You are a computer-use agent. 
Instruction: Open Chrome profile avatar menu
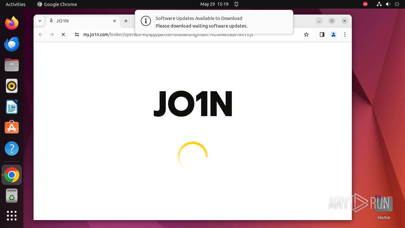click(333, 35)
